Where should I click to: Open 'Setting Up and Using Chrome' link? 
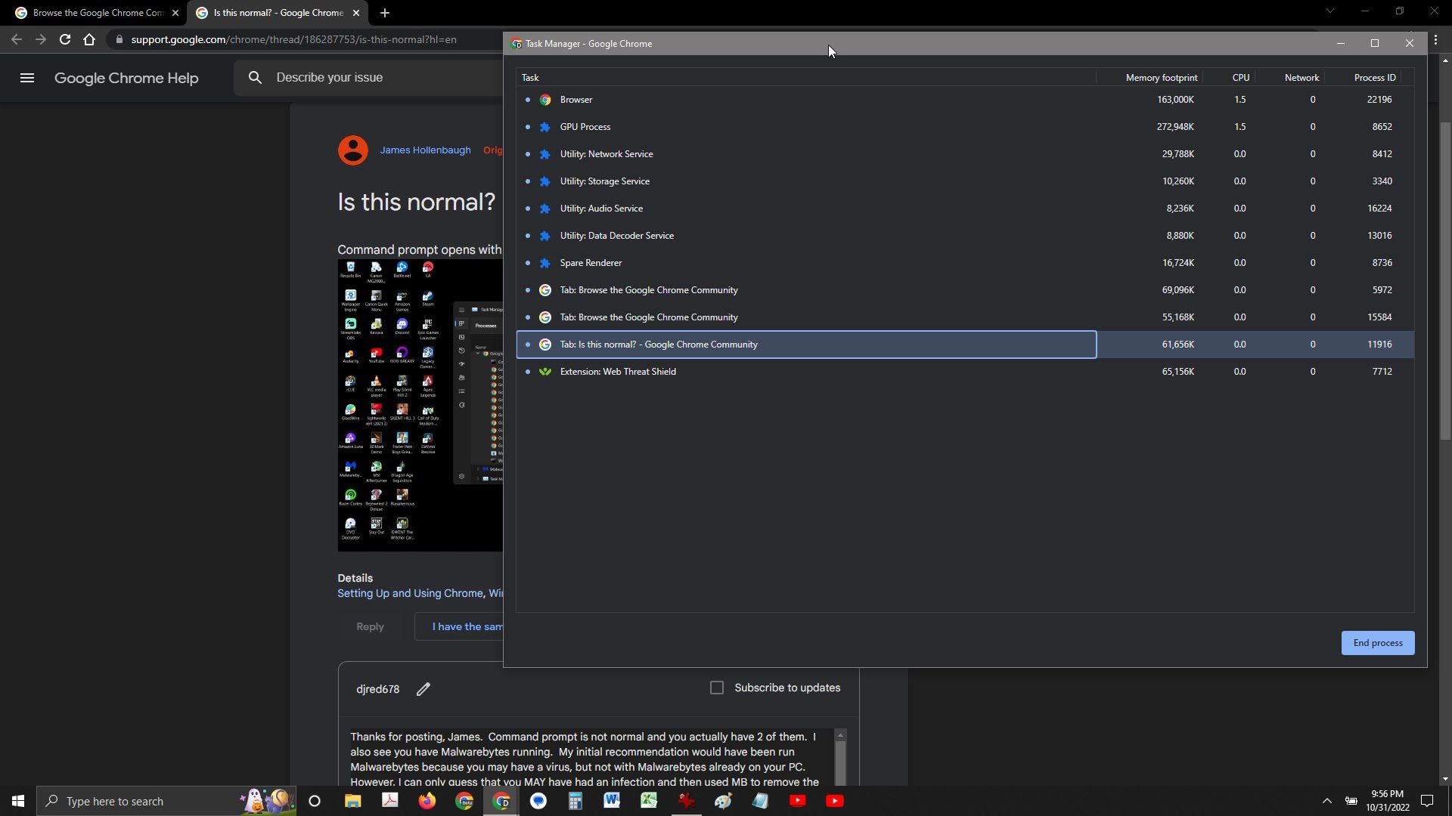coord(410,594)
